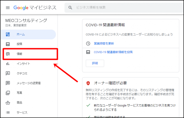184x118 pixels.
Task: Click the クチコミ review icon
Action: pos(8,73)
